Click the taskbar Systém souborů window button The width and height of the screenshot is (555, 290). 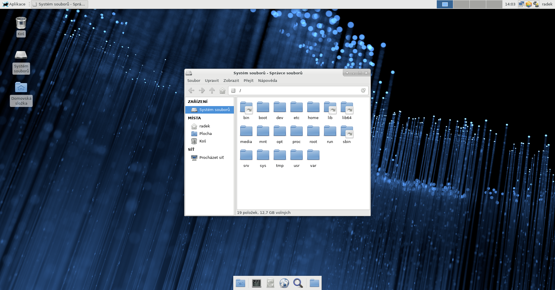[x=60, y=4]
